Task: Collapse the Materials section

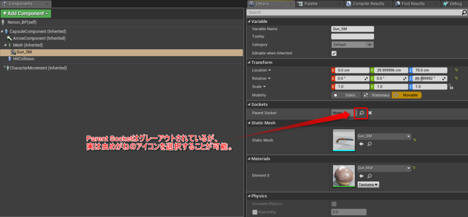Action: click(x=249, y=159)
